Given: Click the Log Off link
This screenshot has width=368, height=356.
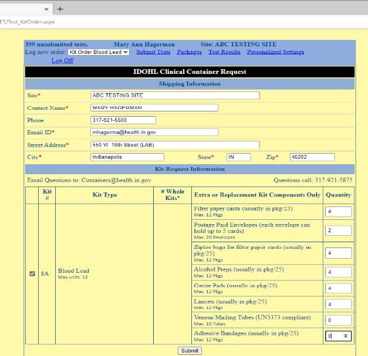Looking at the screenshot, I should click(62, 60).
